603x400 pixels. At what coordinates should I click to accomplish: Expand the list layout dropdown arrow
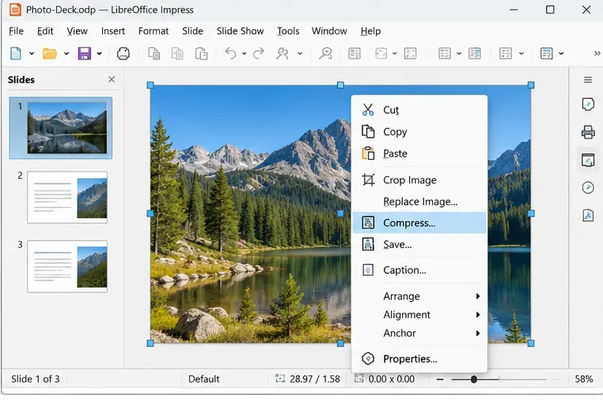521,54
